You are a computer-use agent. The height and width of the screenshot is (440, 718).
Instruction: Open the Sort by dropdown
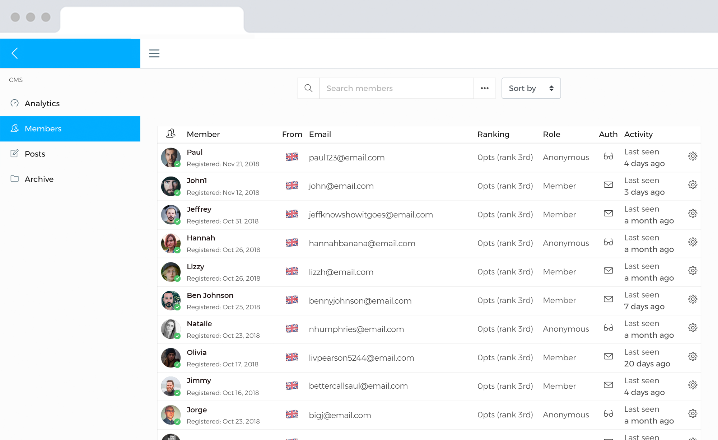pos(531,88)
